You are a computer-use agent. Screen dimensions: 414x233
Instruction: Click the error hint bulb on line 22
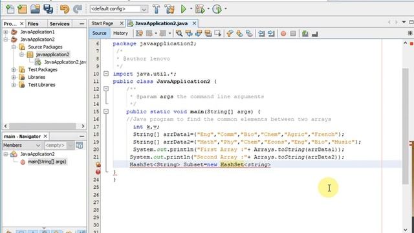(98, 164)
